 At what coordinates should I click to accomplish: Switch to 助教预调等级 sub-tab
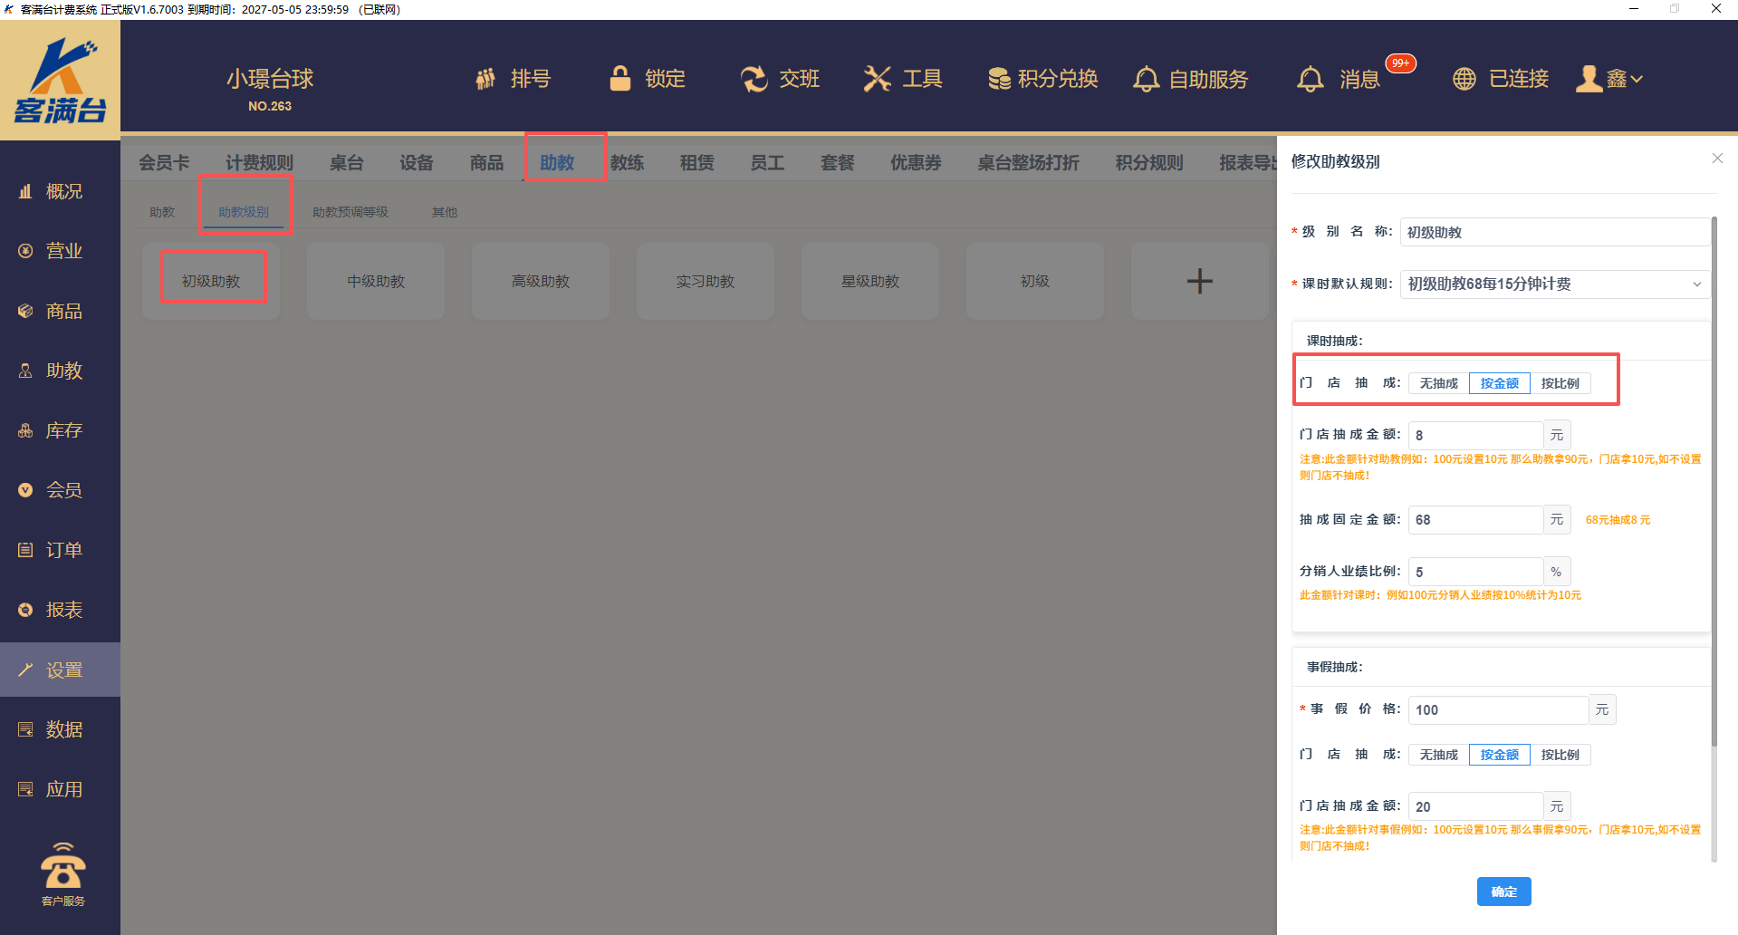tap(350, 212)
